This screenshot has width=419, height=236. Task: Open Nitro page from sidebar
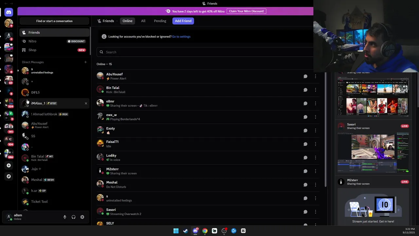point(54,41)
